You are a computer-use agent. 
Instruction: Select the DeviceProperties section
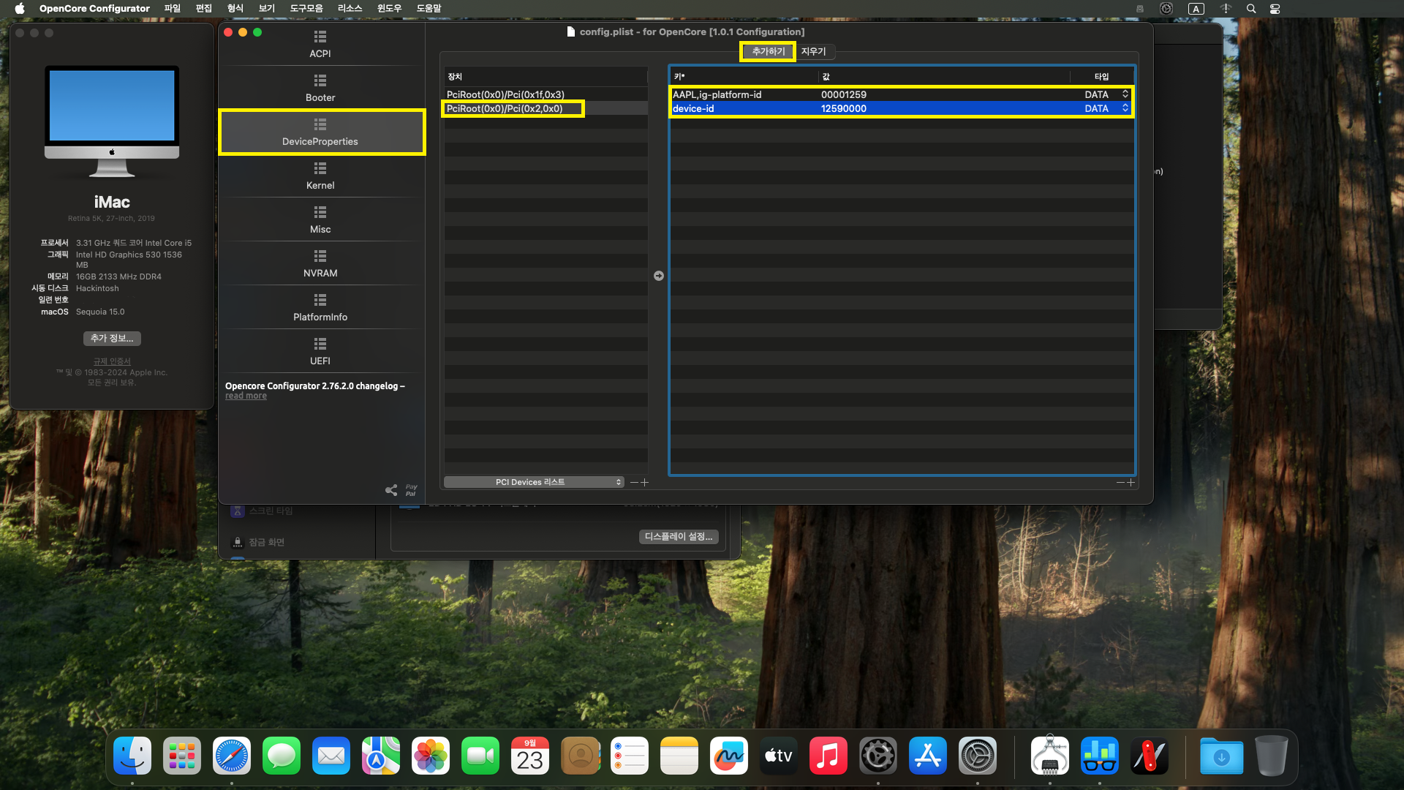tap(320, 132)
